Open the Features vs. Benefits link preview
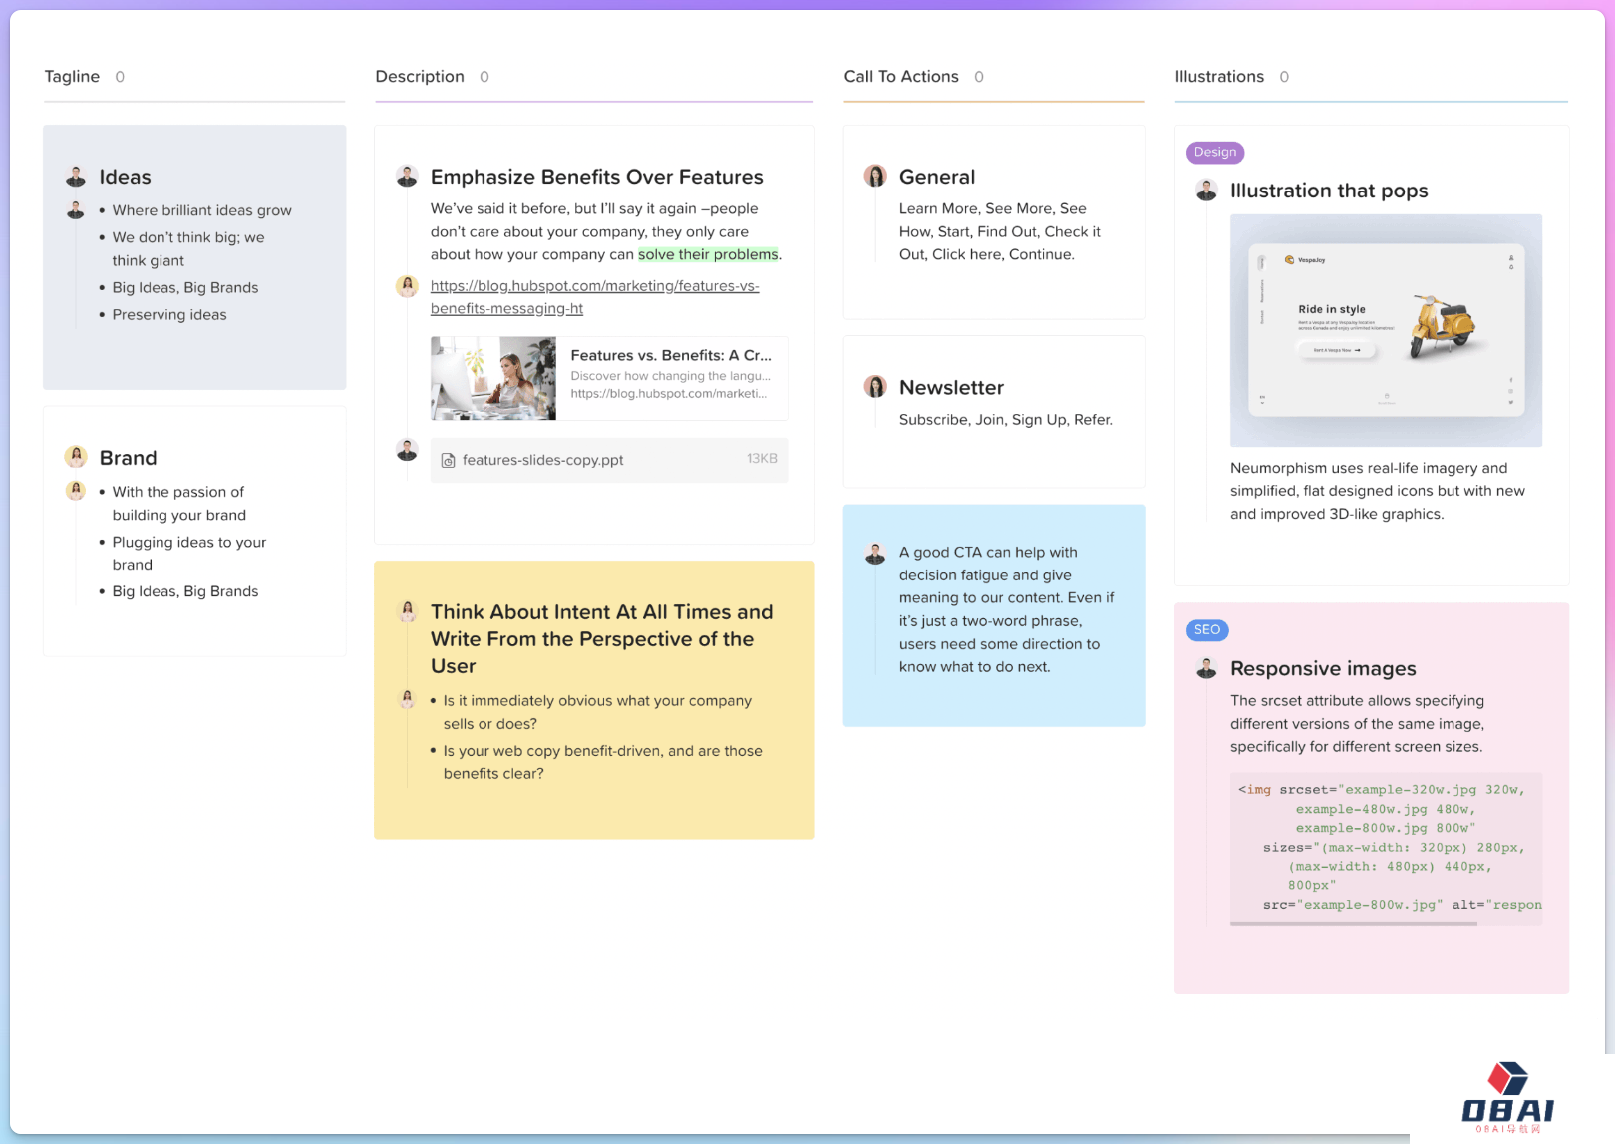The image size is (1615, 1144). tap(609, 378)
